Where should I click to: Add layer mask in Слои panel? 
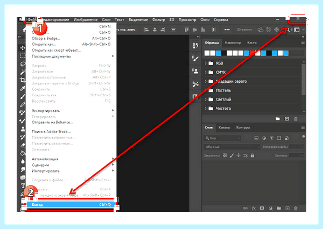pos(262,208)
